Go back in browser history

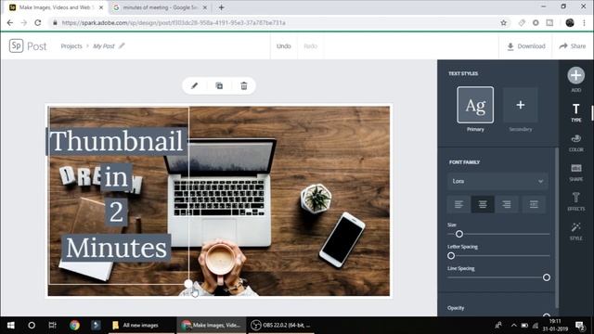pos(10,22)
